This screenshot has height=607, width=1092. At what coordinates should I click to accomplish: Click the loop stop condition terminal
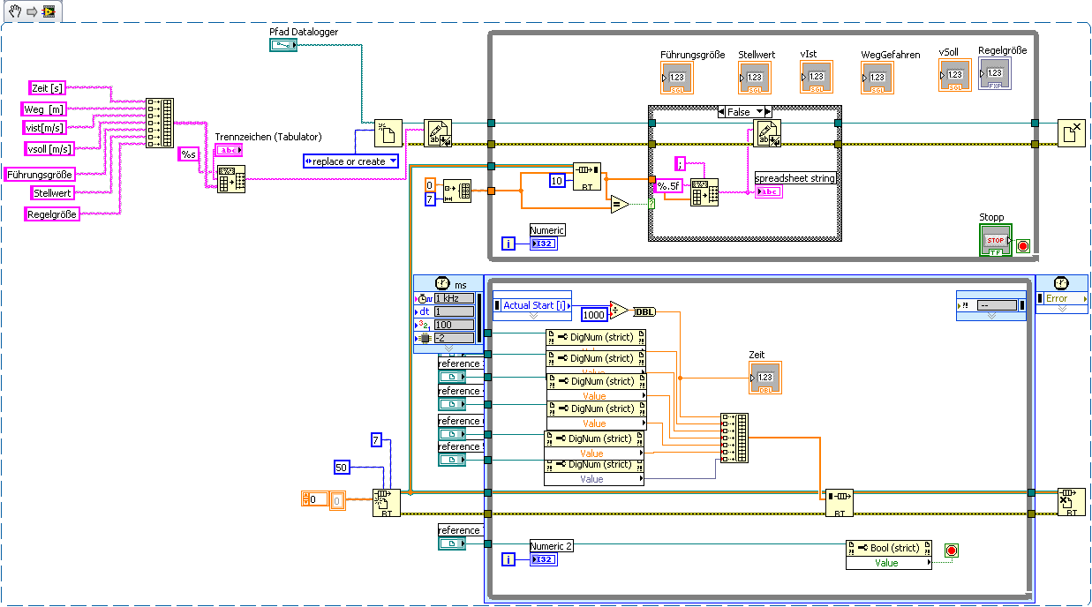pos(1023,246)
